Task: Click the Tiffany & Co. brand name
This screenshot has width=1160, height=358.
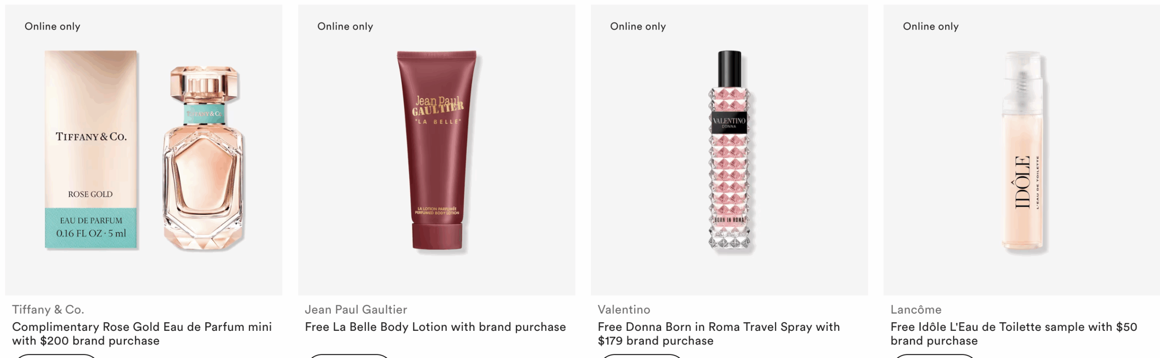Action: [x=48, y=310]
